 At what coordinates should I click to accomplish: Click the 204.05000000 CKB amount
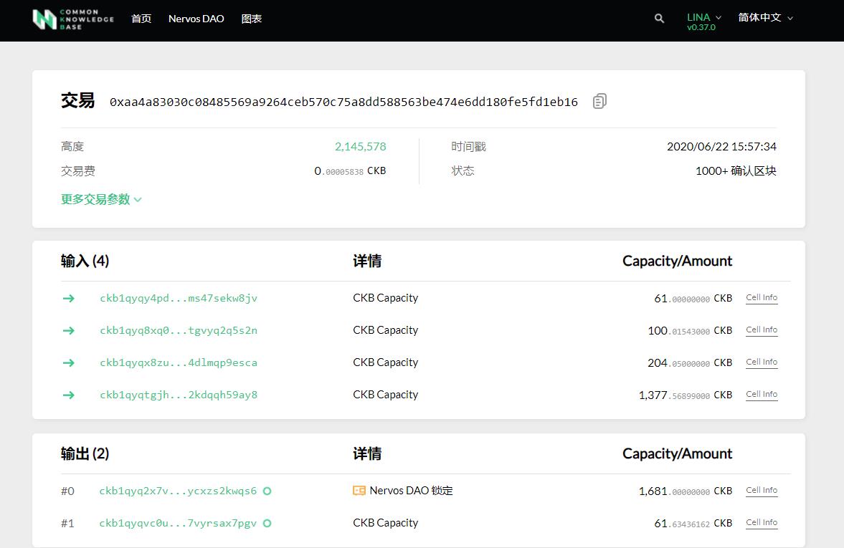tap(690, 363)
